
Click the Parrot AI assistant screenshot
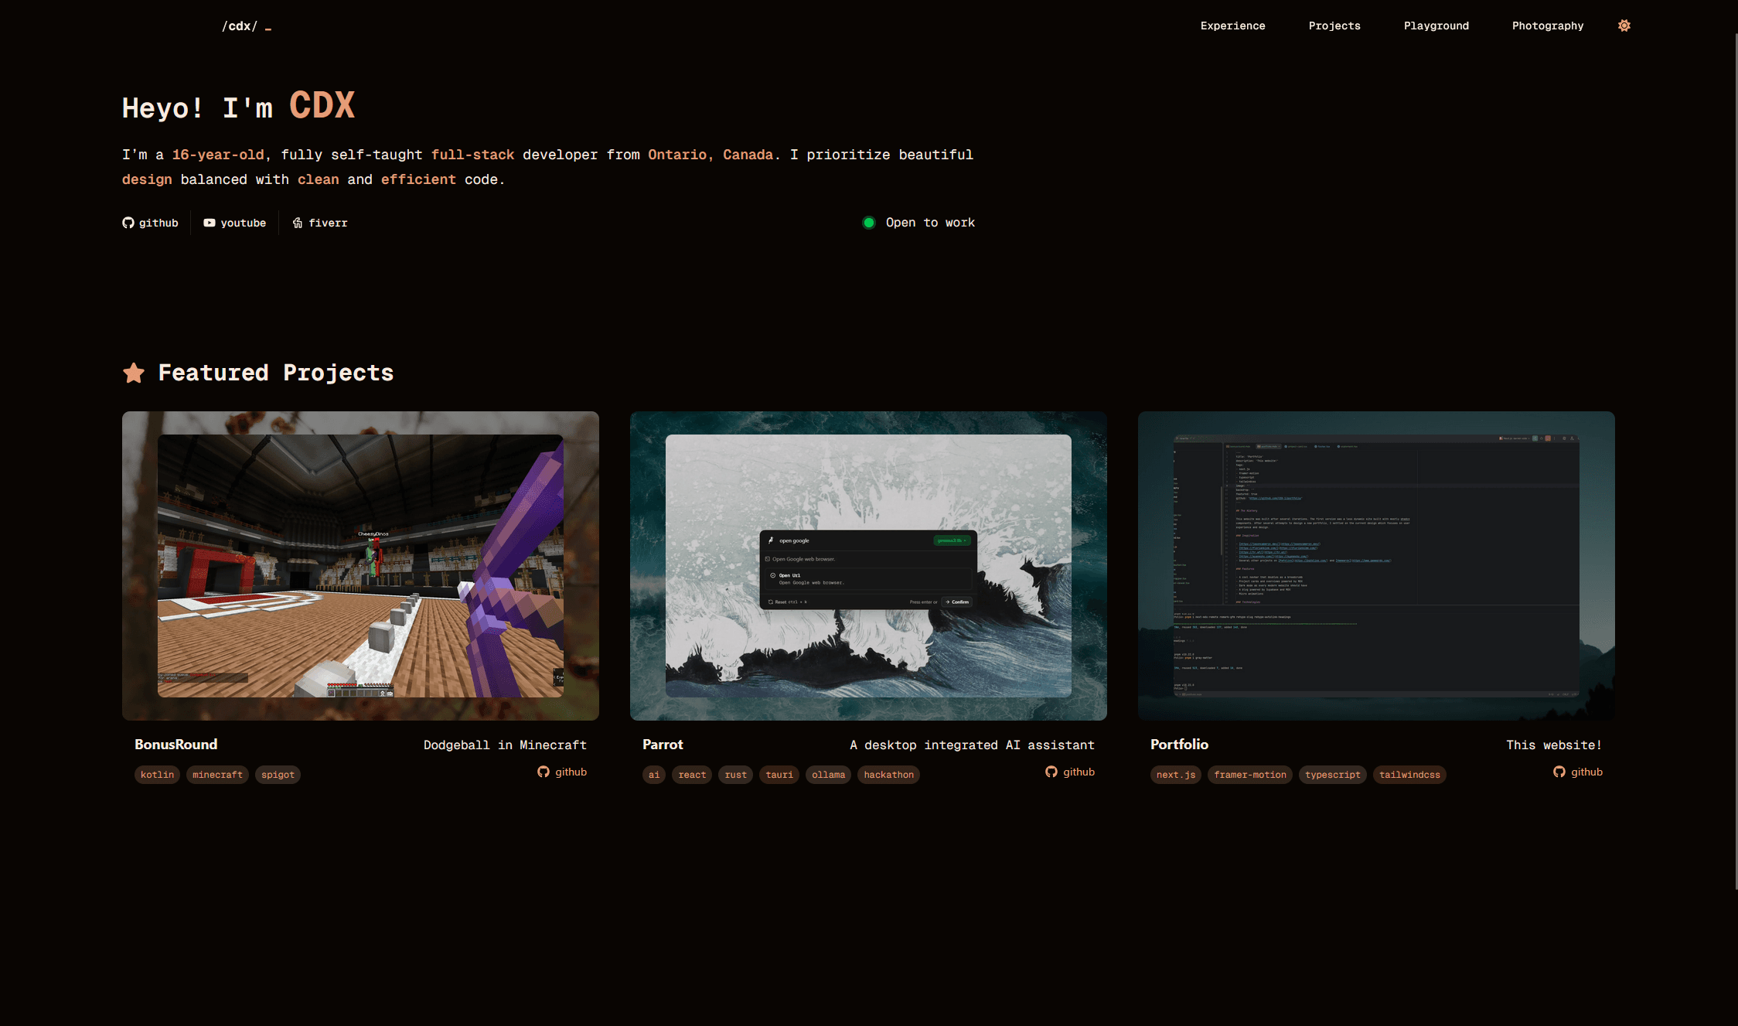pyautogui.click(x=868, y=564)
